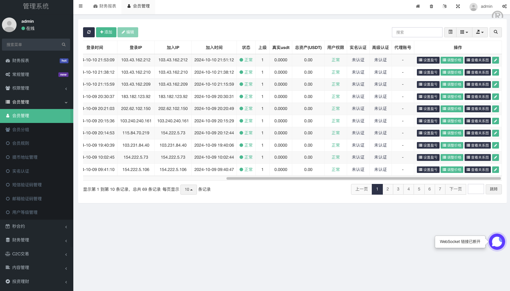Click the home icon in top bar
This screenshot has width=510, height=291.
pyautogui.click(x=418, y=6)
